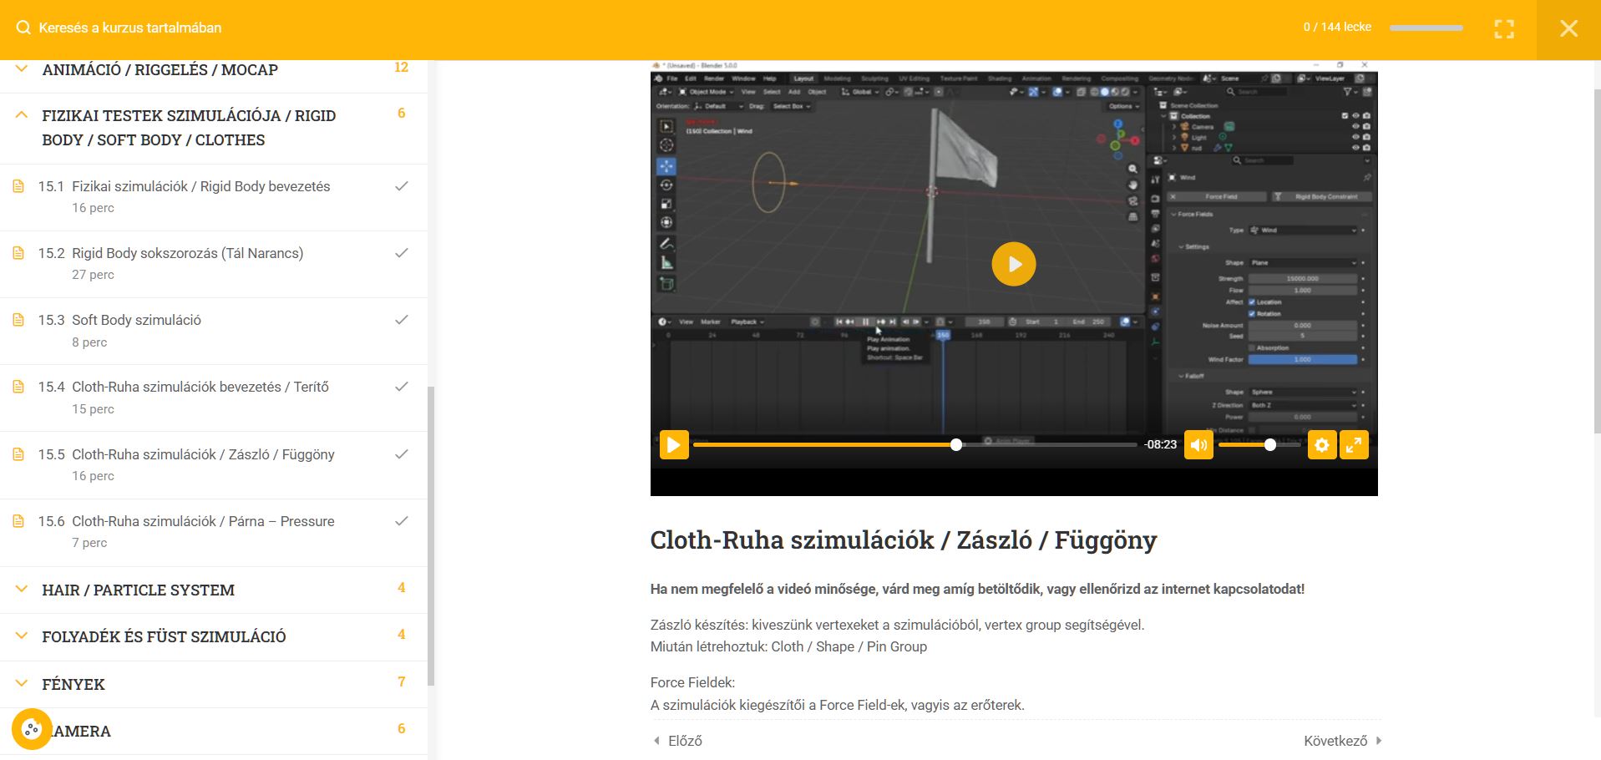Screen dimensions: 1601x760
Task: Open the cookie settings icon
Action: pos(32,729)
